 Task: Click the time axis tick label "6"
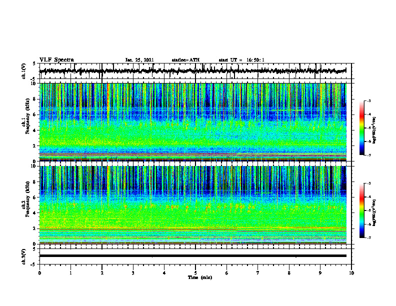pos(227,273)
